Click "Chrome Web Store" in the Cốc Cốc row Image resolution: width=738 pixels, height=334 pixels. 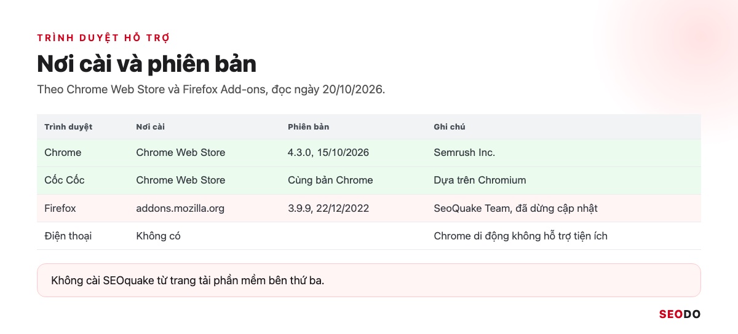coord(181,180)
